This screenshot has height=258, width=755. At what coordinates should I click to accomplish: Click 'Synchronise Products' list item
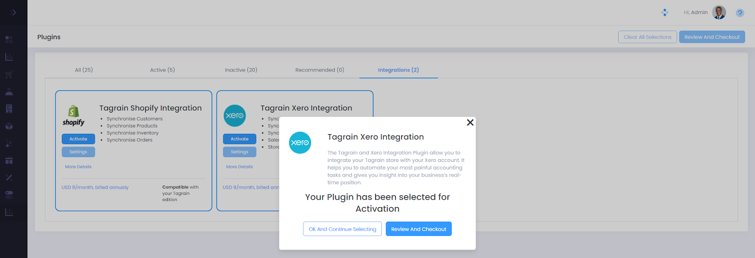point(132,126)
